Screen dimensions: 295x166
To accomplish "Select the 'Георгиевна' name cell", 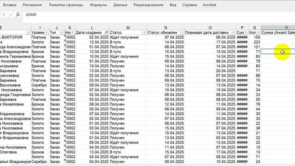I will click(x=15, y=95).
